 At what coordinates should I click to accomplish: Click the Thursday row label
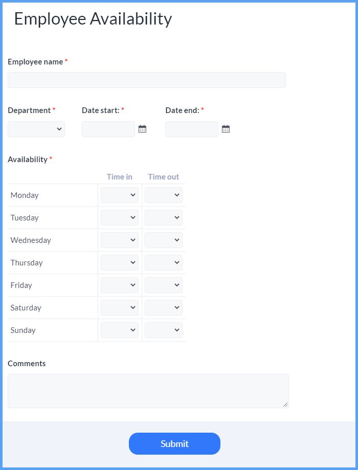(27, 263)
